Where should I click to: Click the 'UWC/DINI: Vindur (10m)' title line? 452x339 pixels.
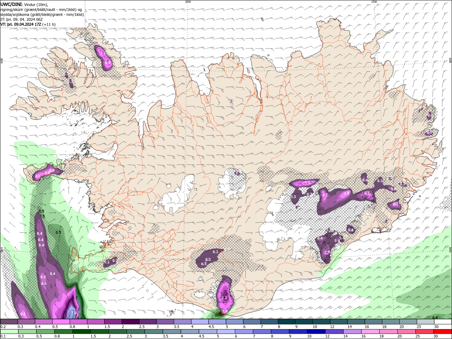24,4
